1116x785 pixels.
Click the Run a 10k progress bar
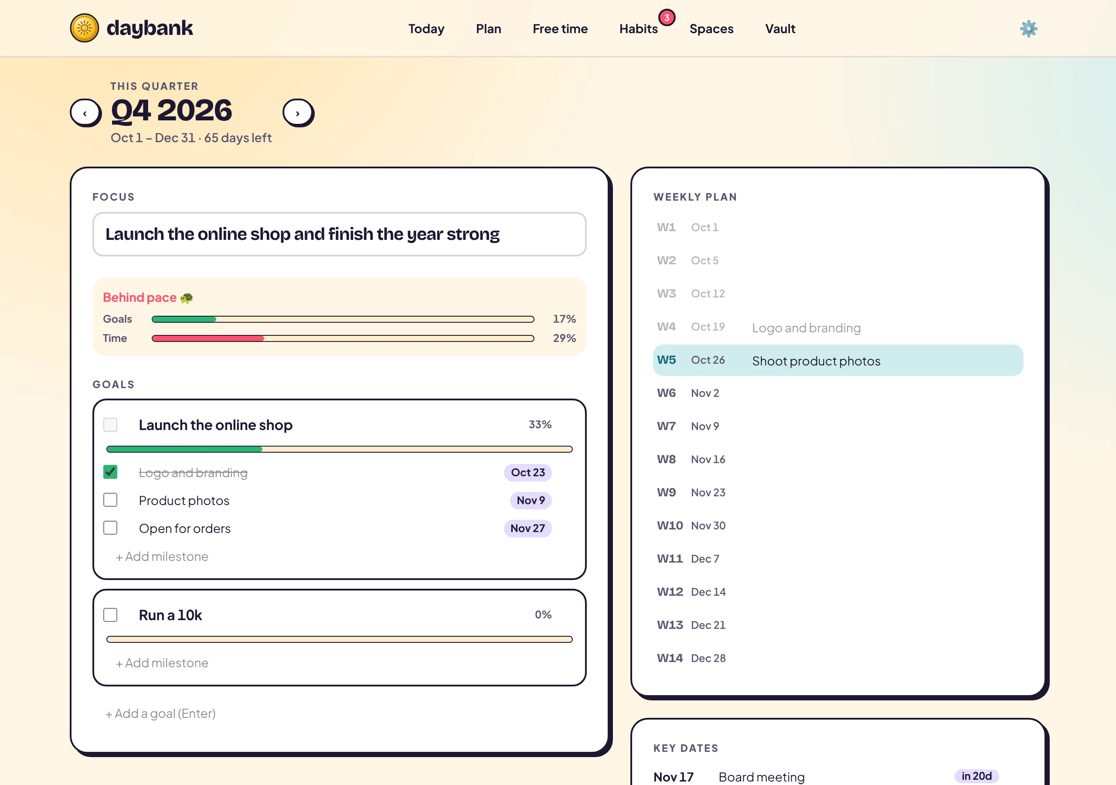point(339,639)
